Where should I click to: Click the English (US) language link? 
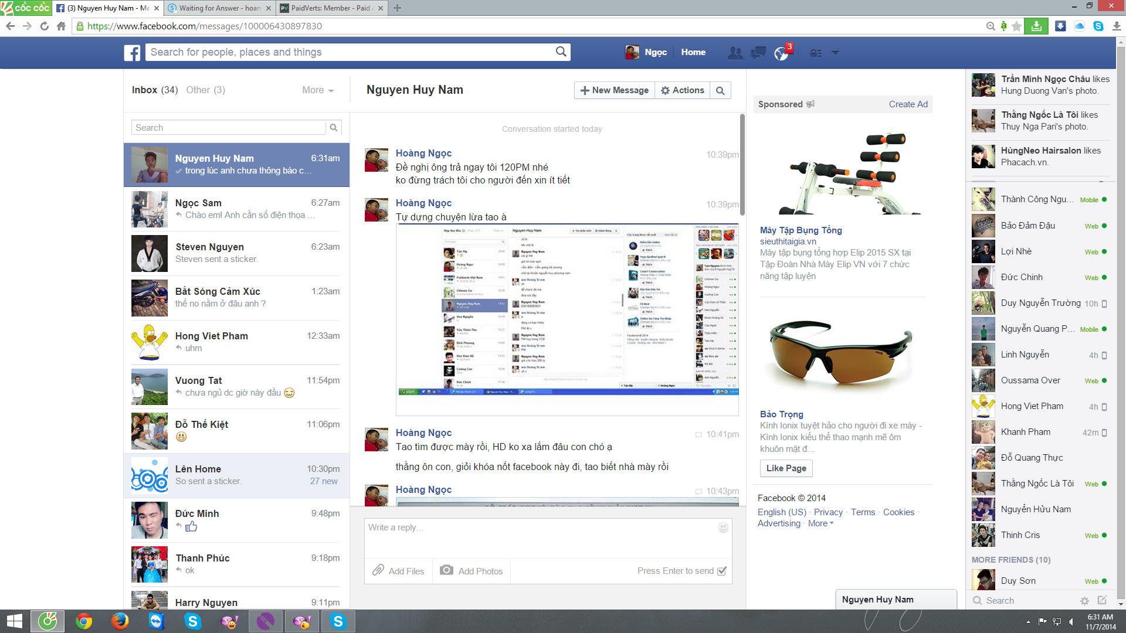pos(782,512)
